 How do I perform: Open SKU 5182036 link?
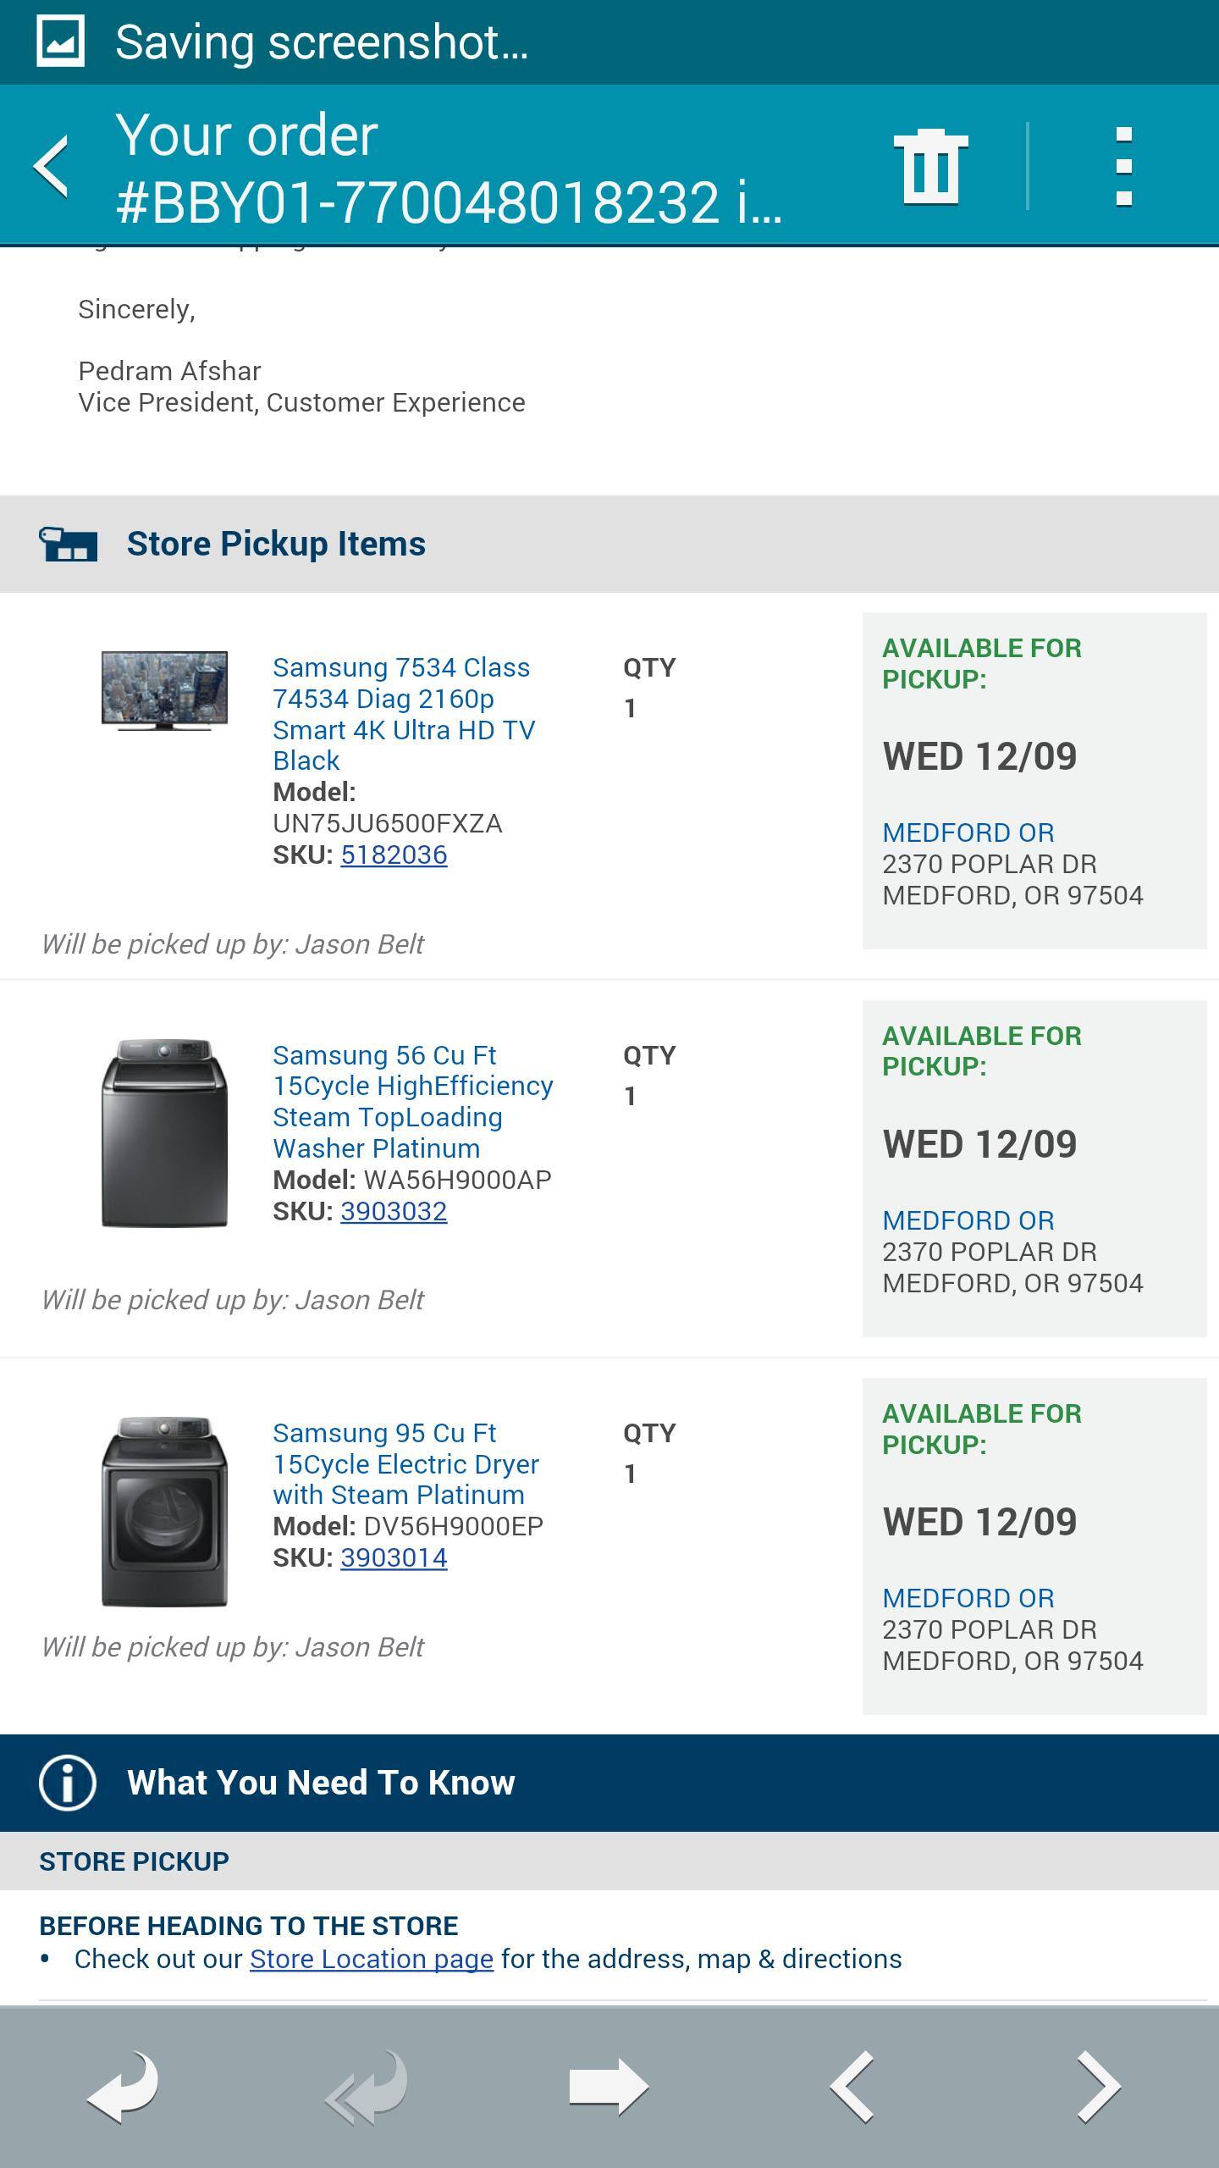pos(394,854)
